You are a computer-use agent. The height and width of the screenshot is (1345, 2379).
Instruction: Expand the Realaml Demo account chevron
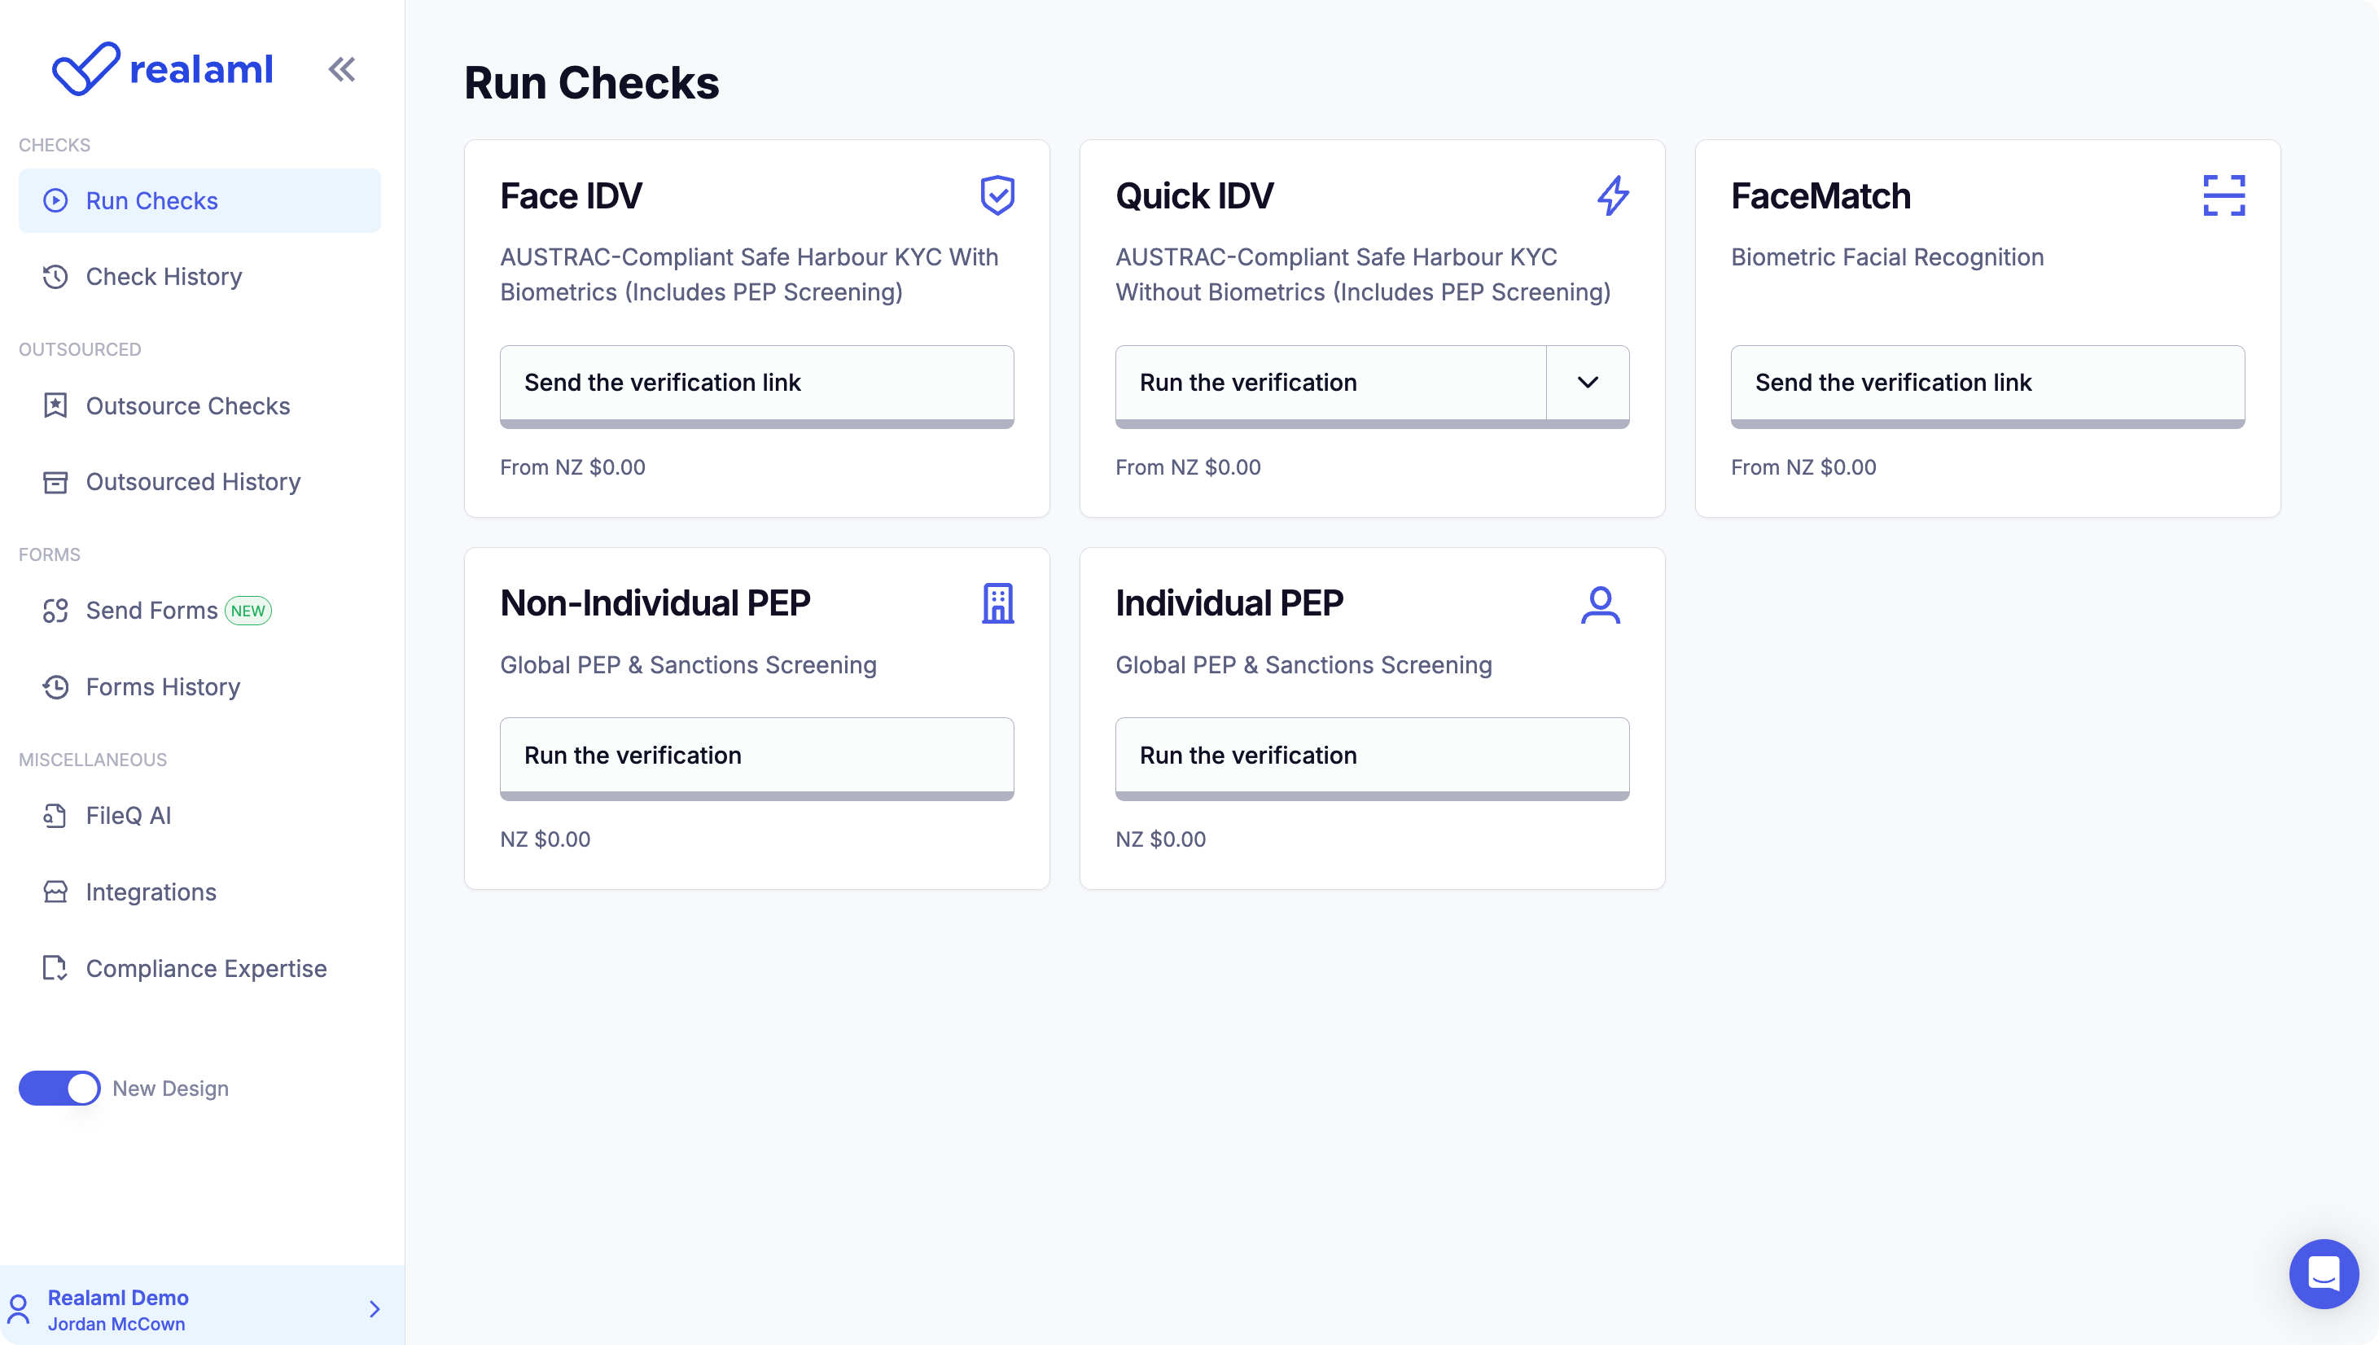(375, 1309)
